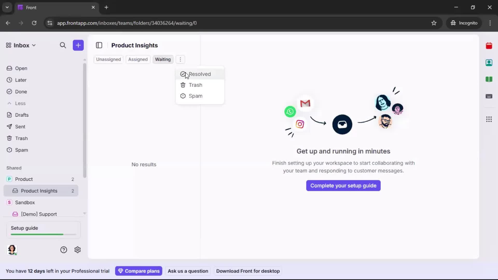Open the Spam folder
Viewport: 498px width, 280px height.
click(x=22, y=150)
